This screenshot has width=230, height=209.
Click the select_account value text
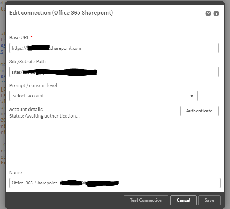coord(28,96)
